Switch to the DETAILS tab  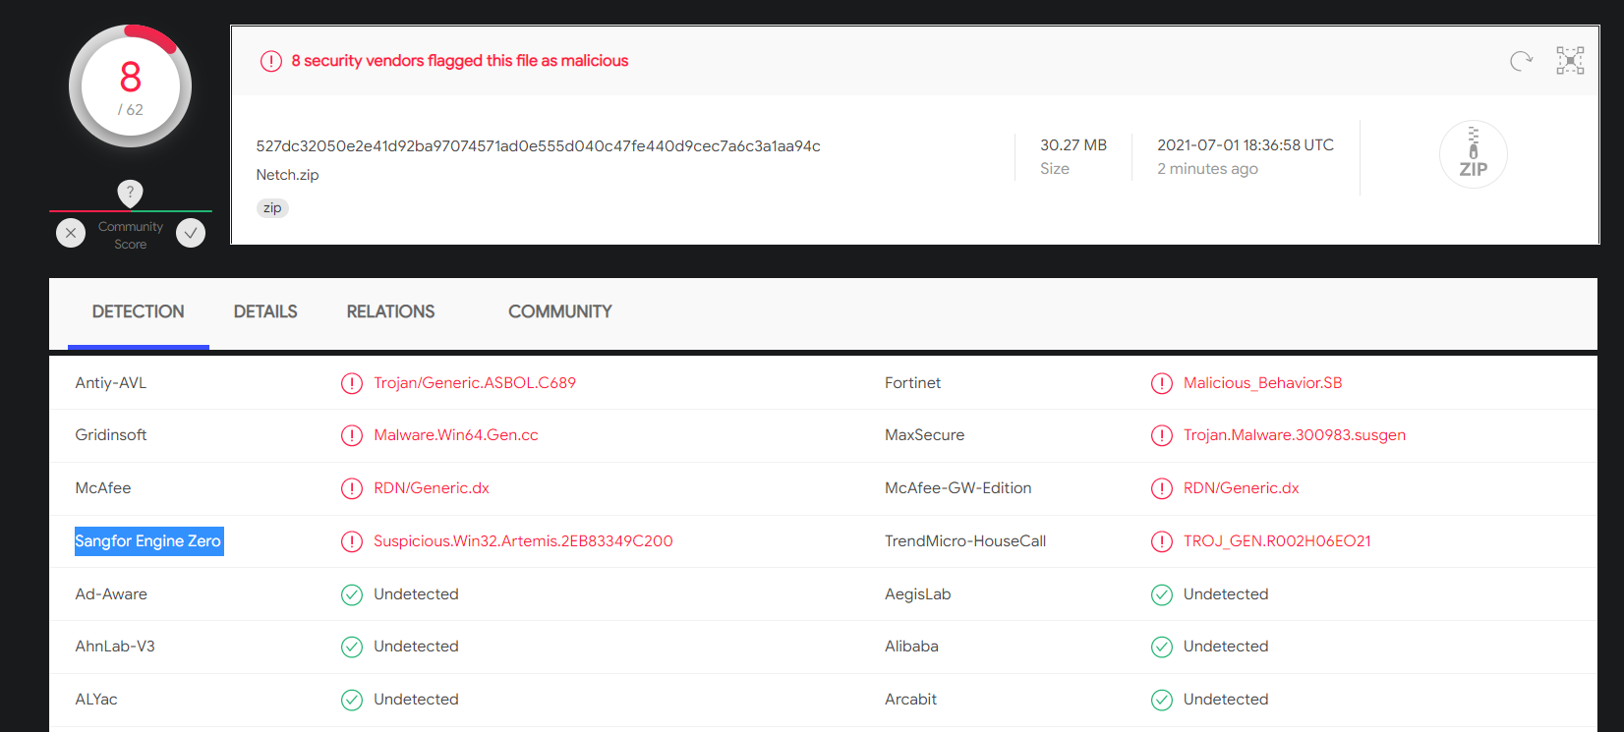[264, 311]
